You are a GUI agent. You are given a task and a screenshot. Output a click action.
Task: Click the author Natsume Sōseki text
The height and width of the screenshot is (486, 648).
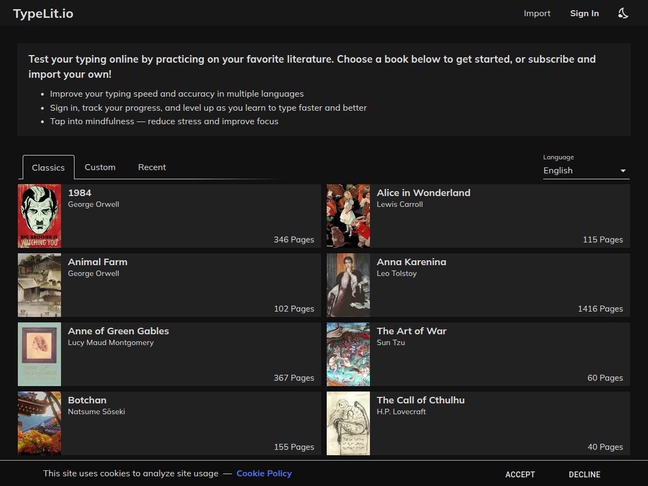[96, 411]
